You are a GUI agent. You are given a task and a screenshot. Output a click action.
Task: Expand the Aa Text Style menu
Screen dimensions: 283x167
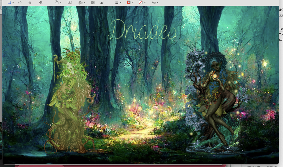coord(155,2)
